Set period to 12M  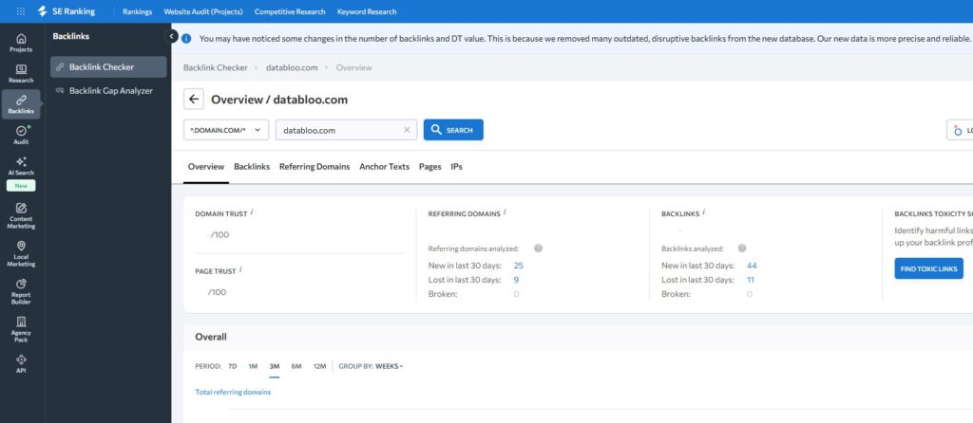point(319,366)
